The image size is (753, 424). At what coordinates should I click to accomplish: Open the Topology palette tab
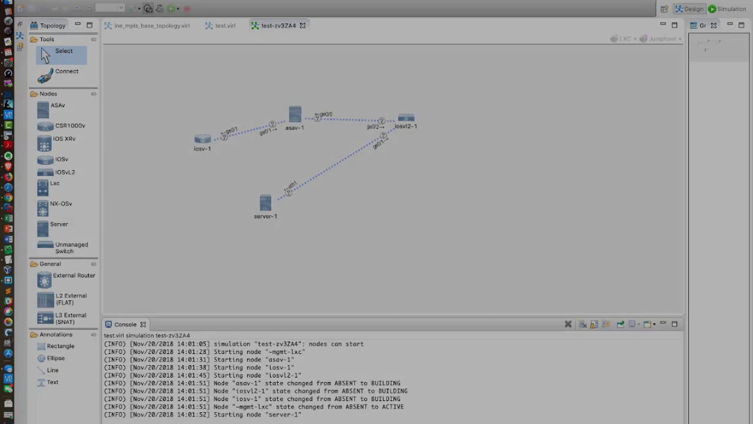(x=48, y=25)
